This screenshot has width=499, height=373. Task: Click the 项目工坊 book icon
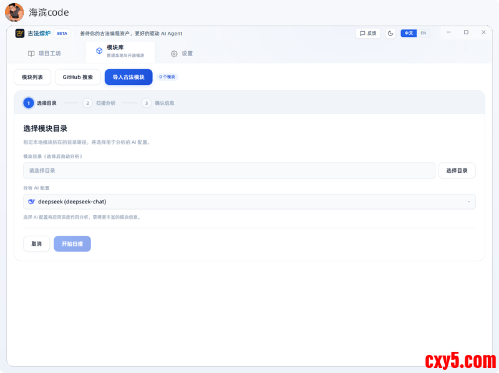[x=31, y=54]
